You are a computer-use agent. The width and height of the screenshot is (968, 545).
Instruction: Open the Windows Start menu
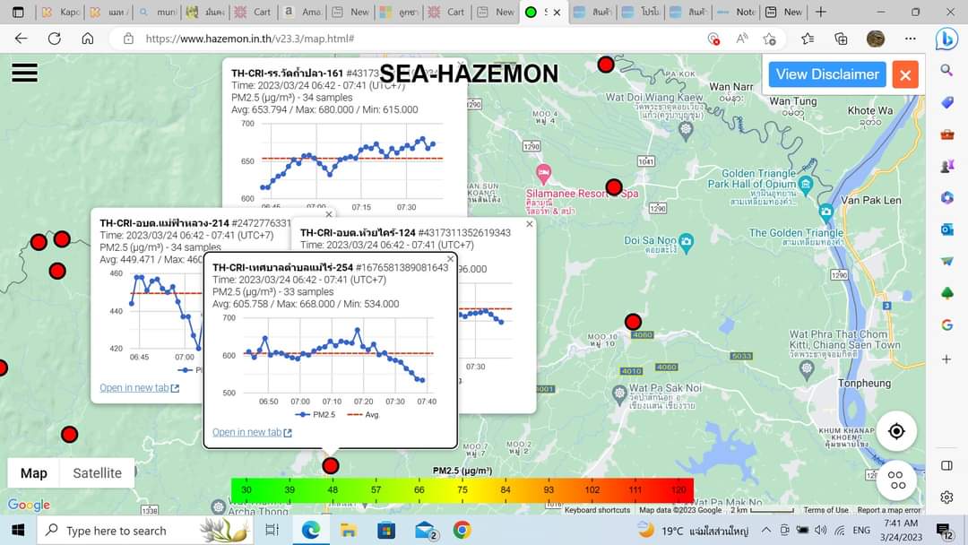tap(18, 530)
